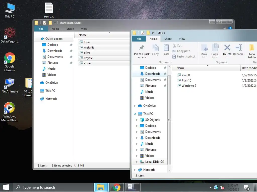Viewport: 257px width, 192px height.
Task: Click taskbar File Explorer icon
Action: (101, 187)
